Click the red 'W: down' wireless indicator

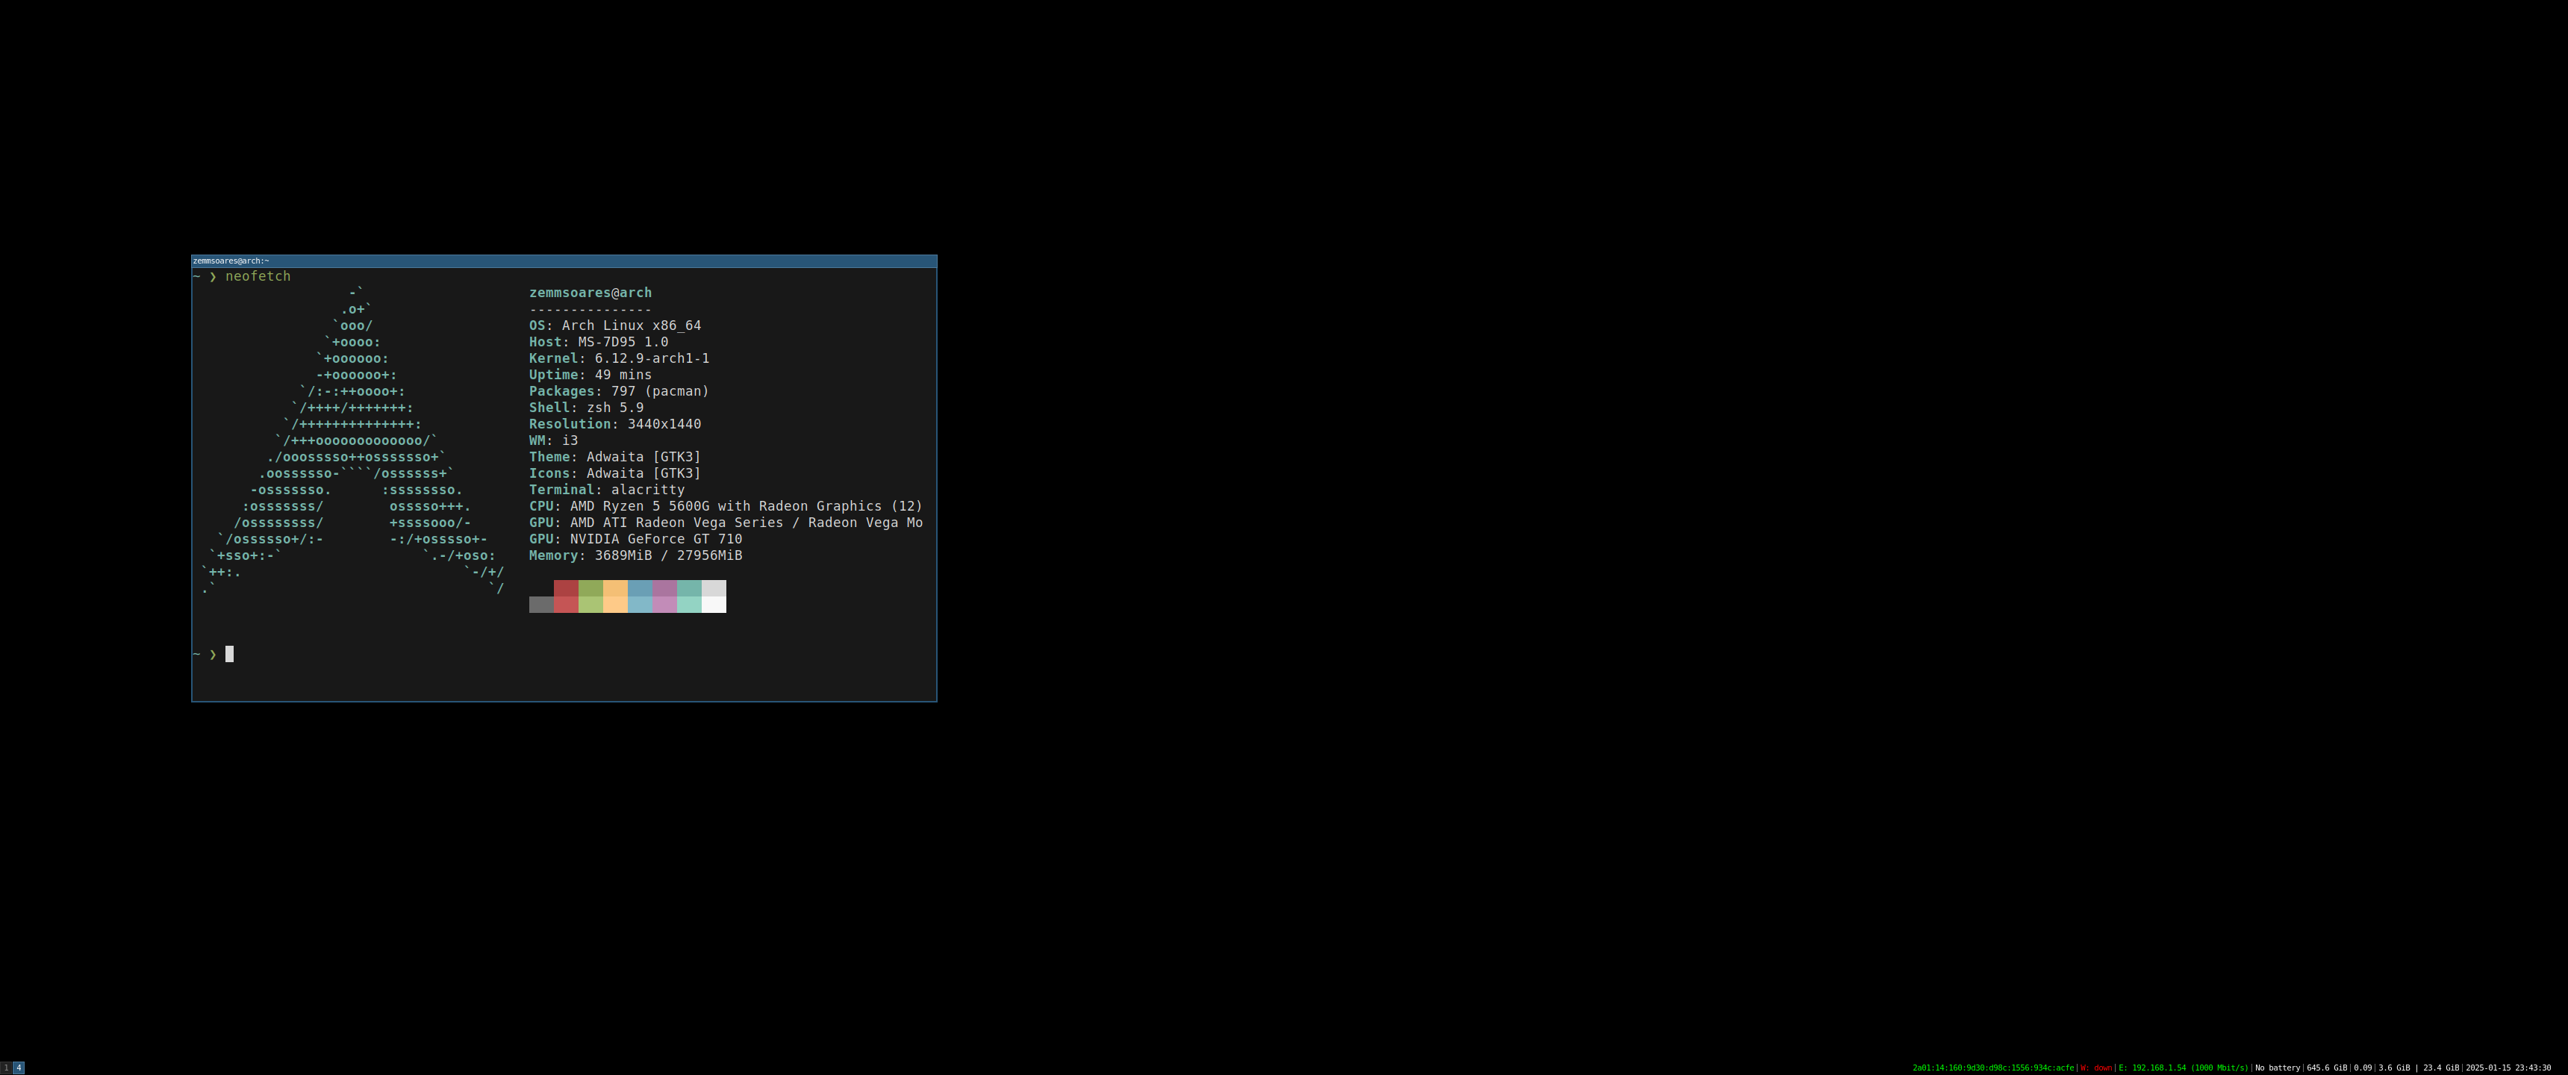click(x=2095, y=1067)
